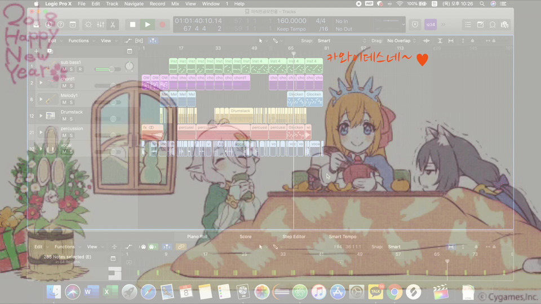Select the chord1 region in chord1 track
The width and height of the screenshot is (541, 304).
tap(241, 82)
